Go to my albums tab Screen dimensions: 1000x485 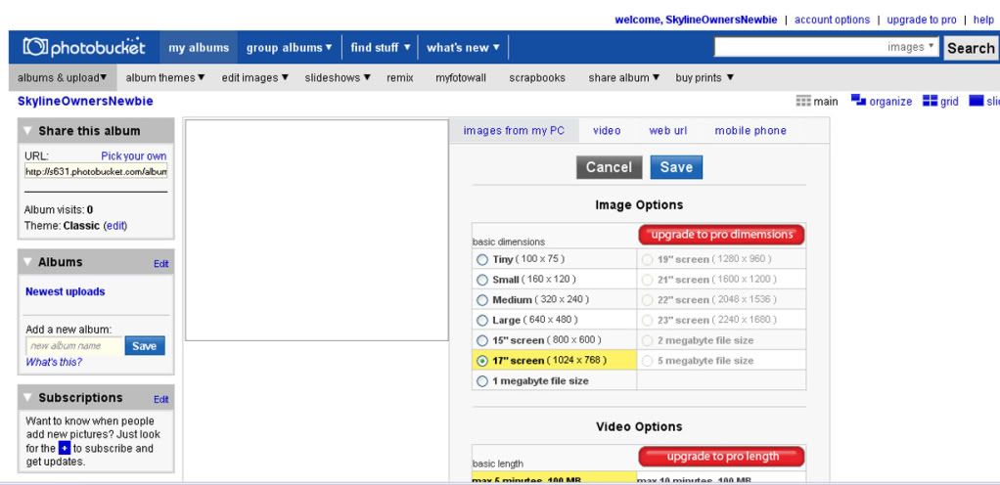pyautogui.click(x=199, y=47)
